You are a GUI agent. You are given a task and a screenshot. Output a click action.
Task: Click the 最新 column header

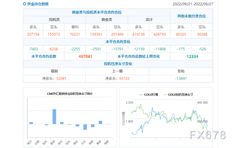[x=54, y=71]
